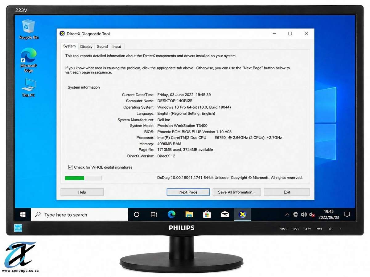Click the Help button
The width and height of the screenshot is (370, 277).
[x=82, y=192]
